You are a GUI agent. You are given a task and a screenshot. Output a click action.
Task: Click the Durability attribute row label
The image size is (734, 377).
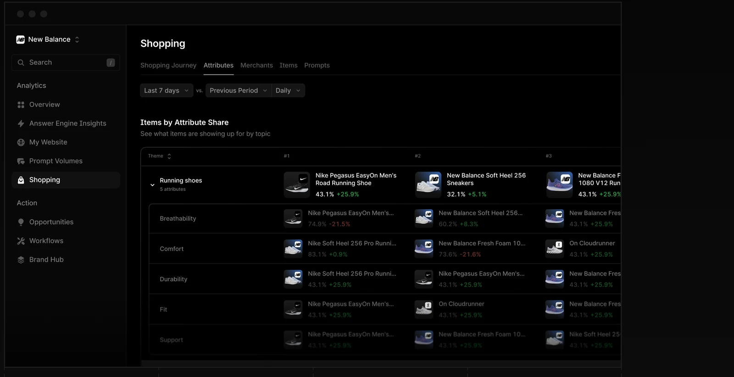[173, 279]
